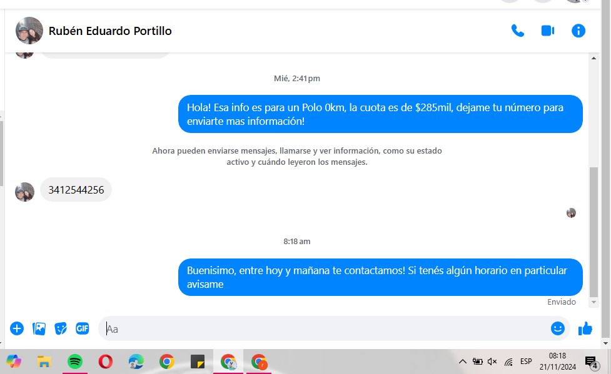Click the chat scrollbar thumb

click(x=594, y=232)
